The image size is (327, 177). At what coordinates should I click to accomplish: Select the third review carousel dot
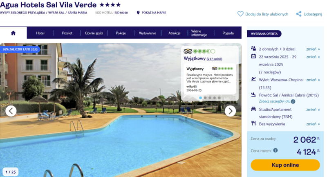tap(210, 98)
